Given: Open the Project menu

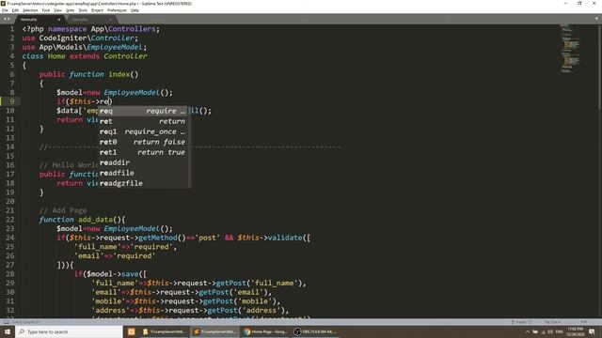Looking at the screenshot, I should pyautogui.click(x=97, y=10).
